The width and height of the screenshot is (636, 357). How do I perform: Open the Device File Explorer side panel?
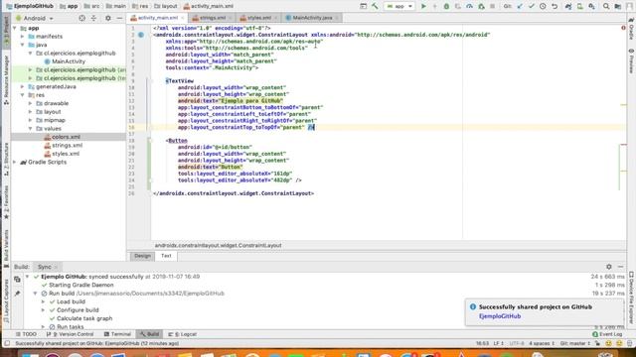click(631, 297)
